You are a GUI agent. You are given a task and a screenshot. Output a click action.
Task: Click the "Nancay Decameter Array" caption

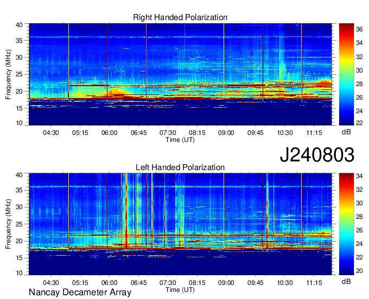click(x=80, y=292)
